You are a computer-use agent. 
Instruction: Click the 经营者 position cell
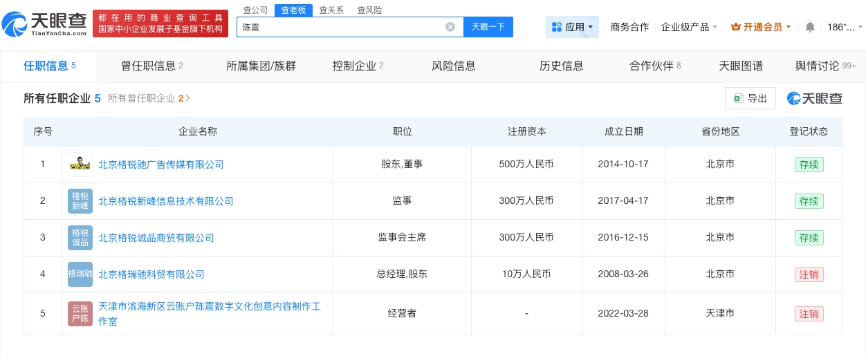coord(402,314)
